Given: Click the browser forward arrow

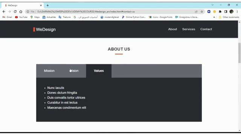Looking at the screenshot, I should [x=9, y=12].
